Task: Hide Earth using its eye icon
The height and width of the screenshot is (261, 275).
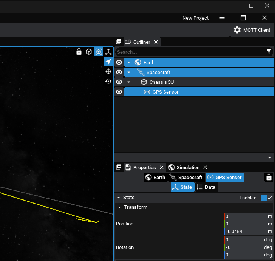Action: point(119,62)
